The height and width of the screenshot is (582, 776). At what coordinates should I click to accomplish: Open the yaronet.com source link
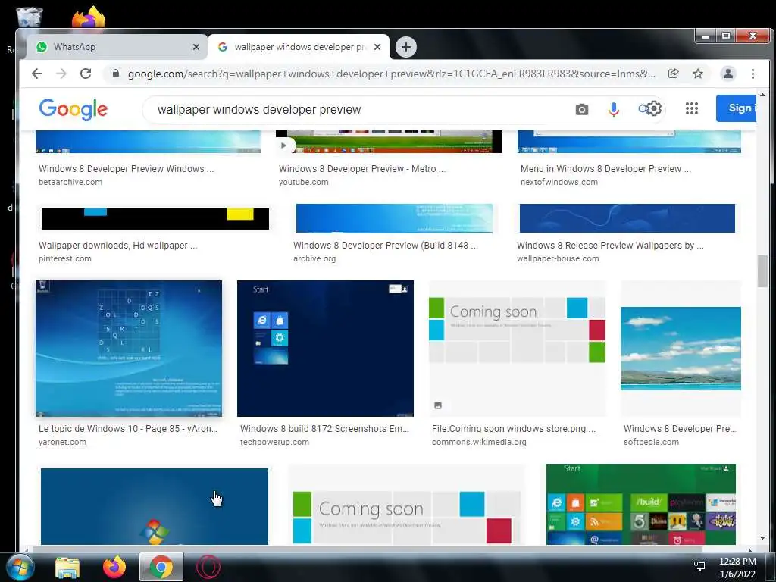(62, 442)
